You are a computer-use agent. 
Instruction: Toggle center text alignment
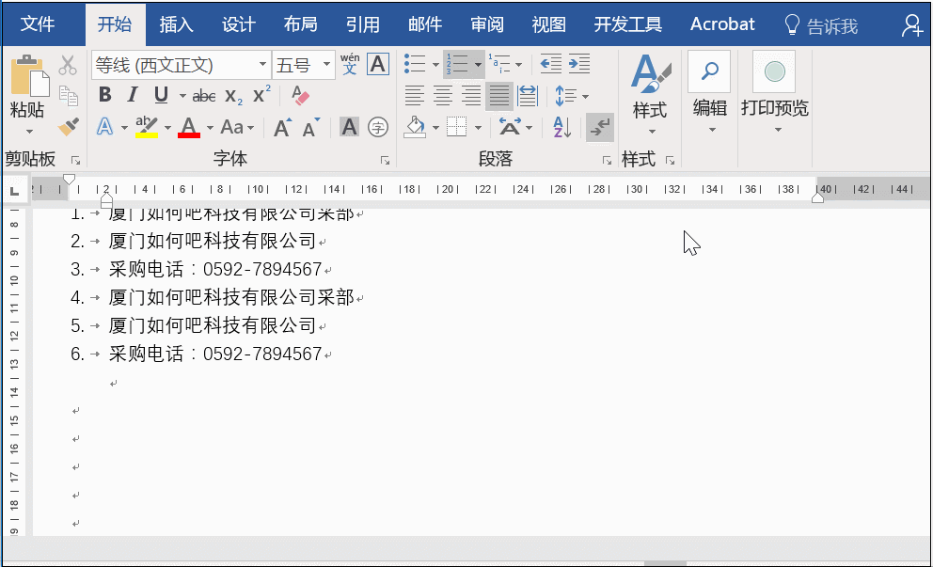(443, 95)
